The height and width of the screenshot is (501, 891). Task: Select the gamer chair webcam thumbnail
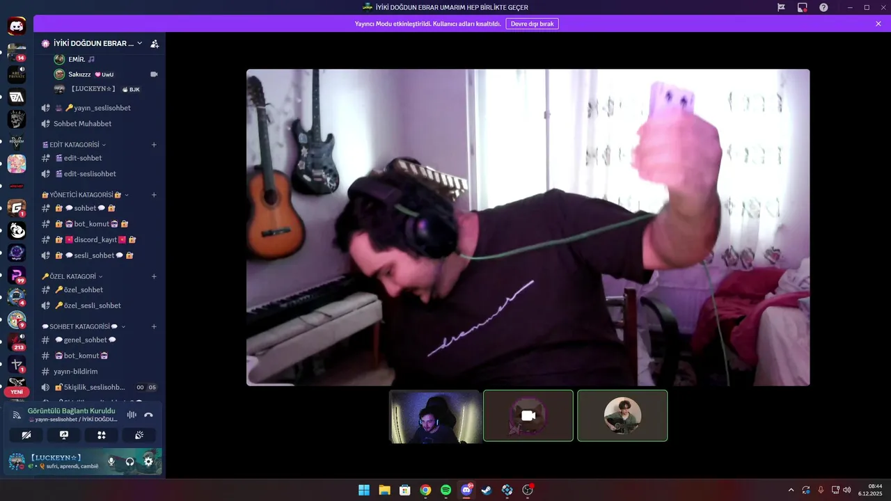click(434, 415)
